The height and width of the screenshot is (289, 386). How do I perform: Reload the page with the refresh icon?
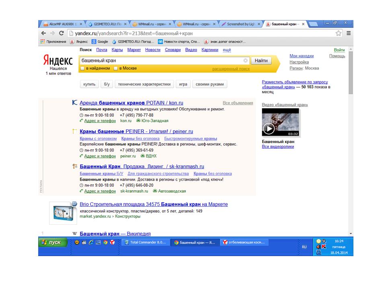tap(61, 33)
